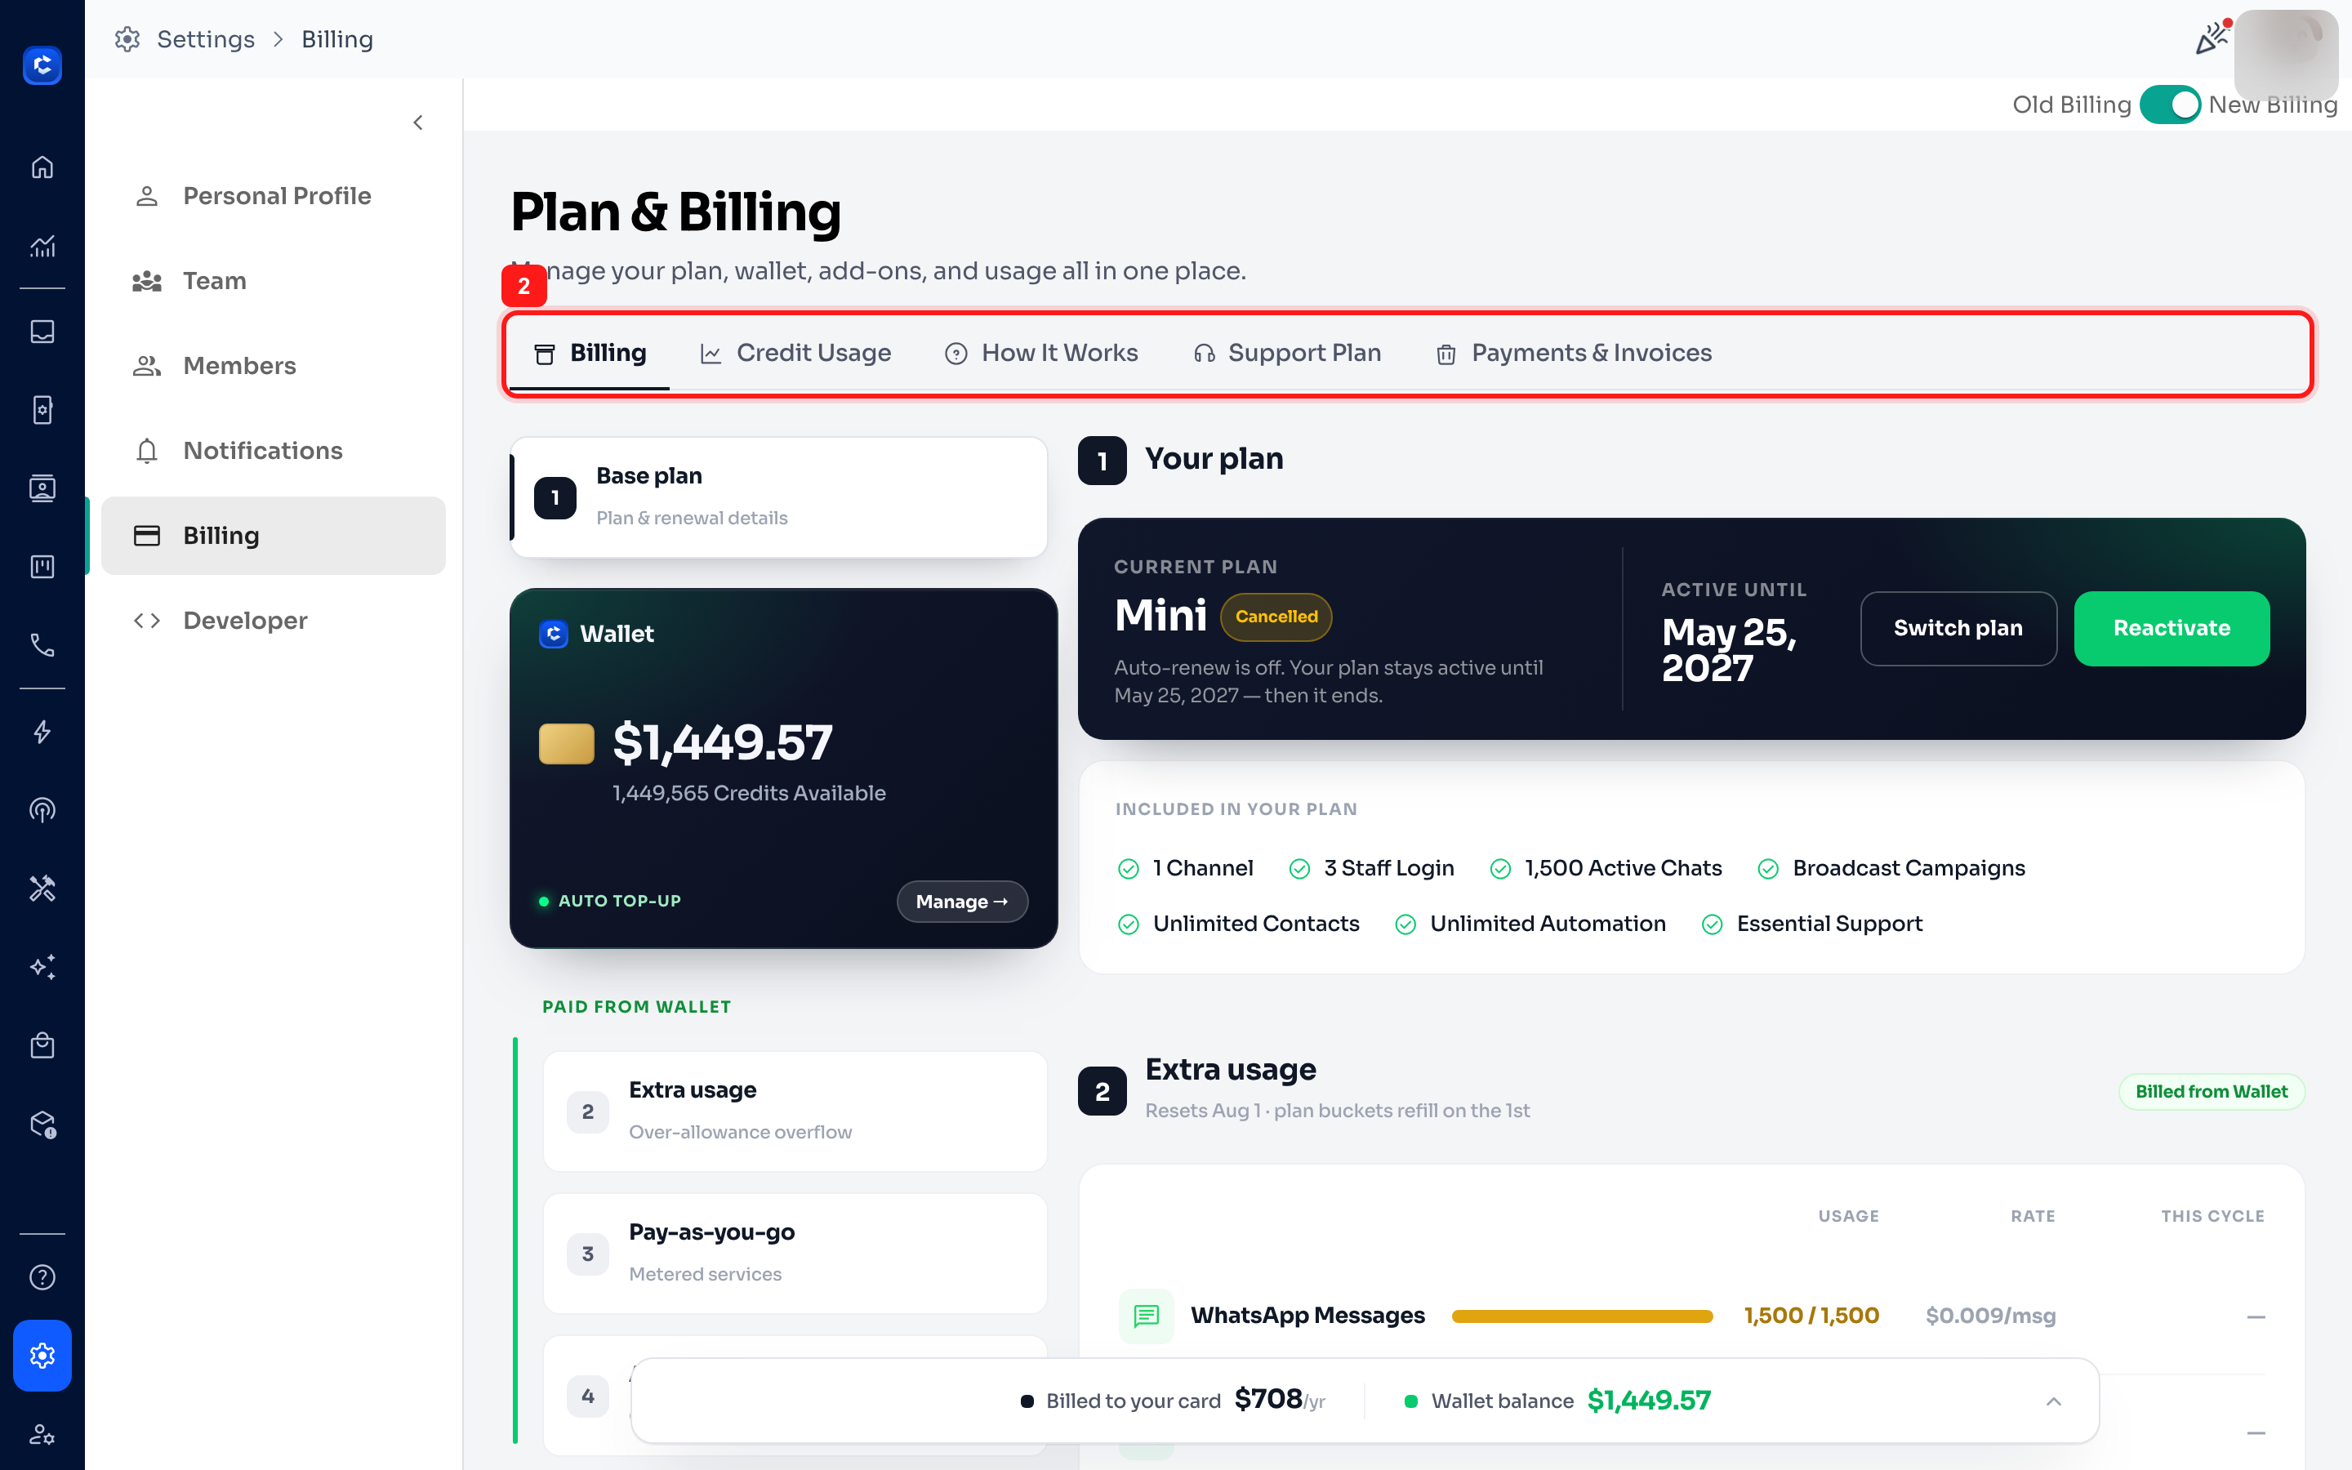
Task: Expand the billing summary bar chevron
Action: 2054,1401
